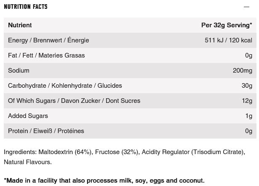Select the Protein / Eiweiß / Protéines label

tap(46, 131)
